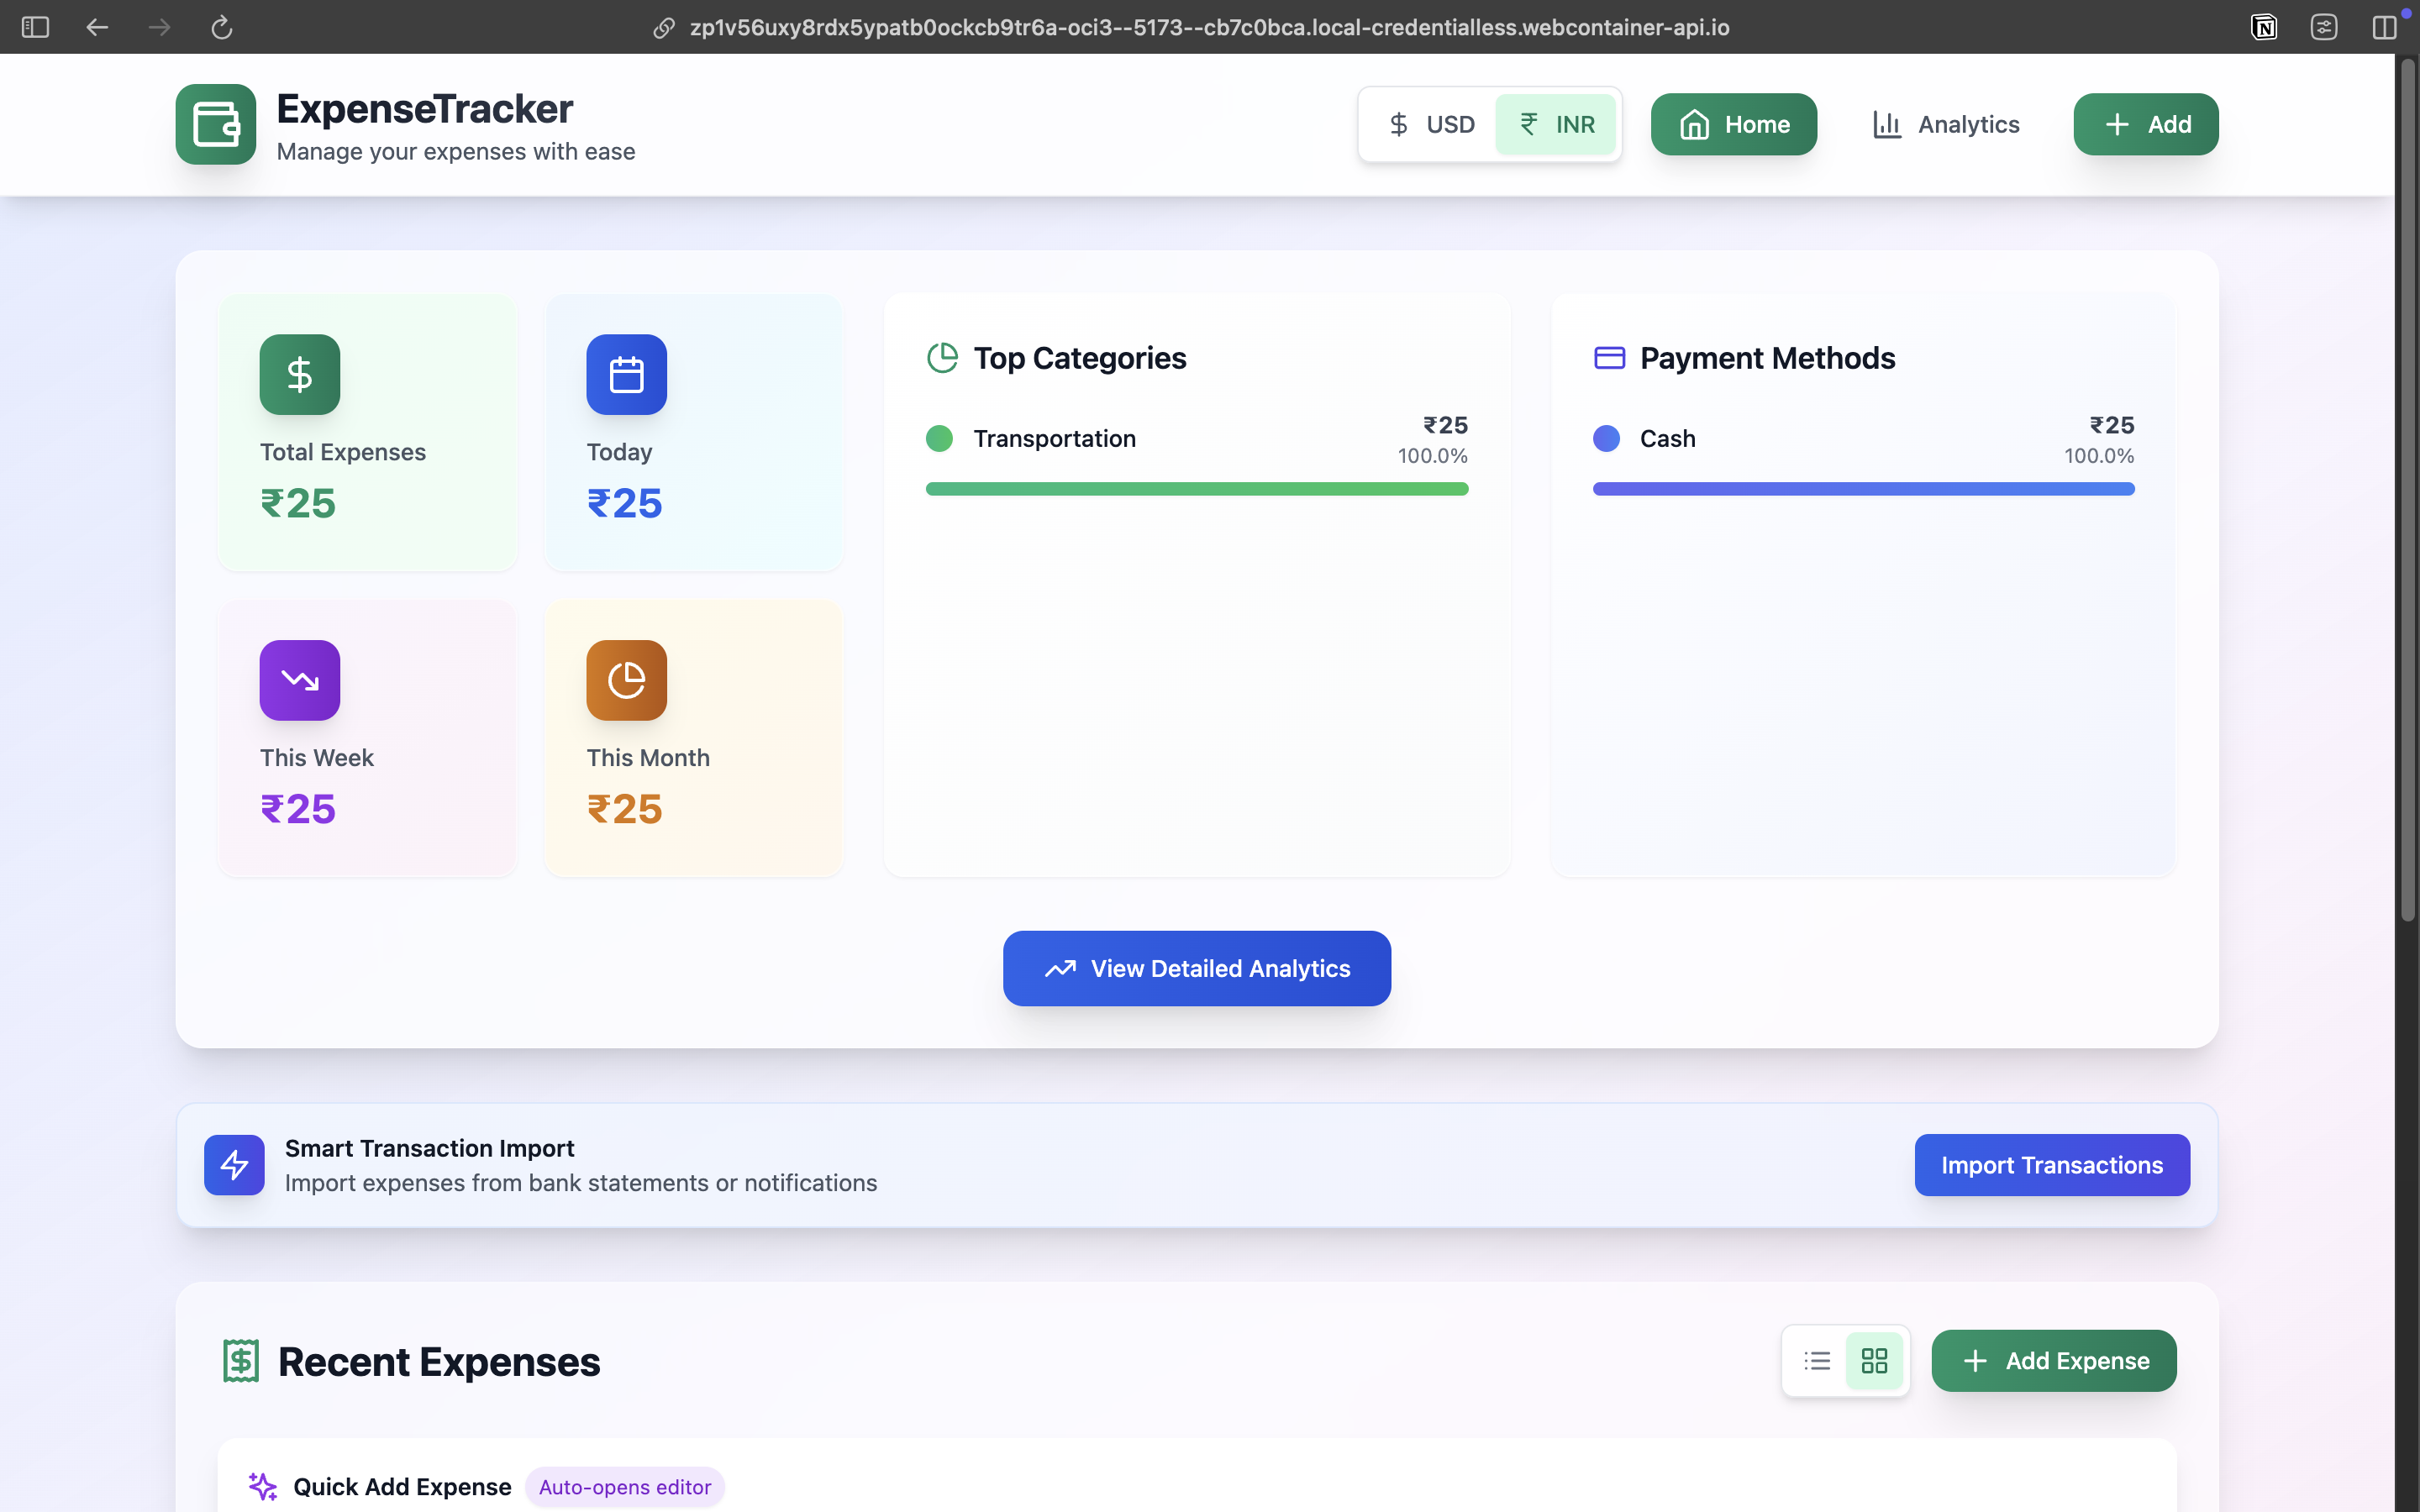2420x1512 pixels.
Task: Select the grid view layout button
Action: 1874,1360
